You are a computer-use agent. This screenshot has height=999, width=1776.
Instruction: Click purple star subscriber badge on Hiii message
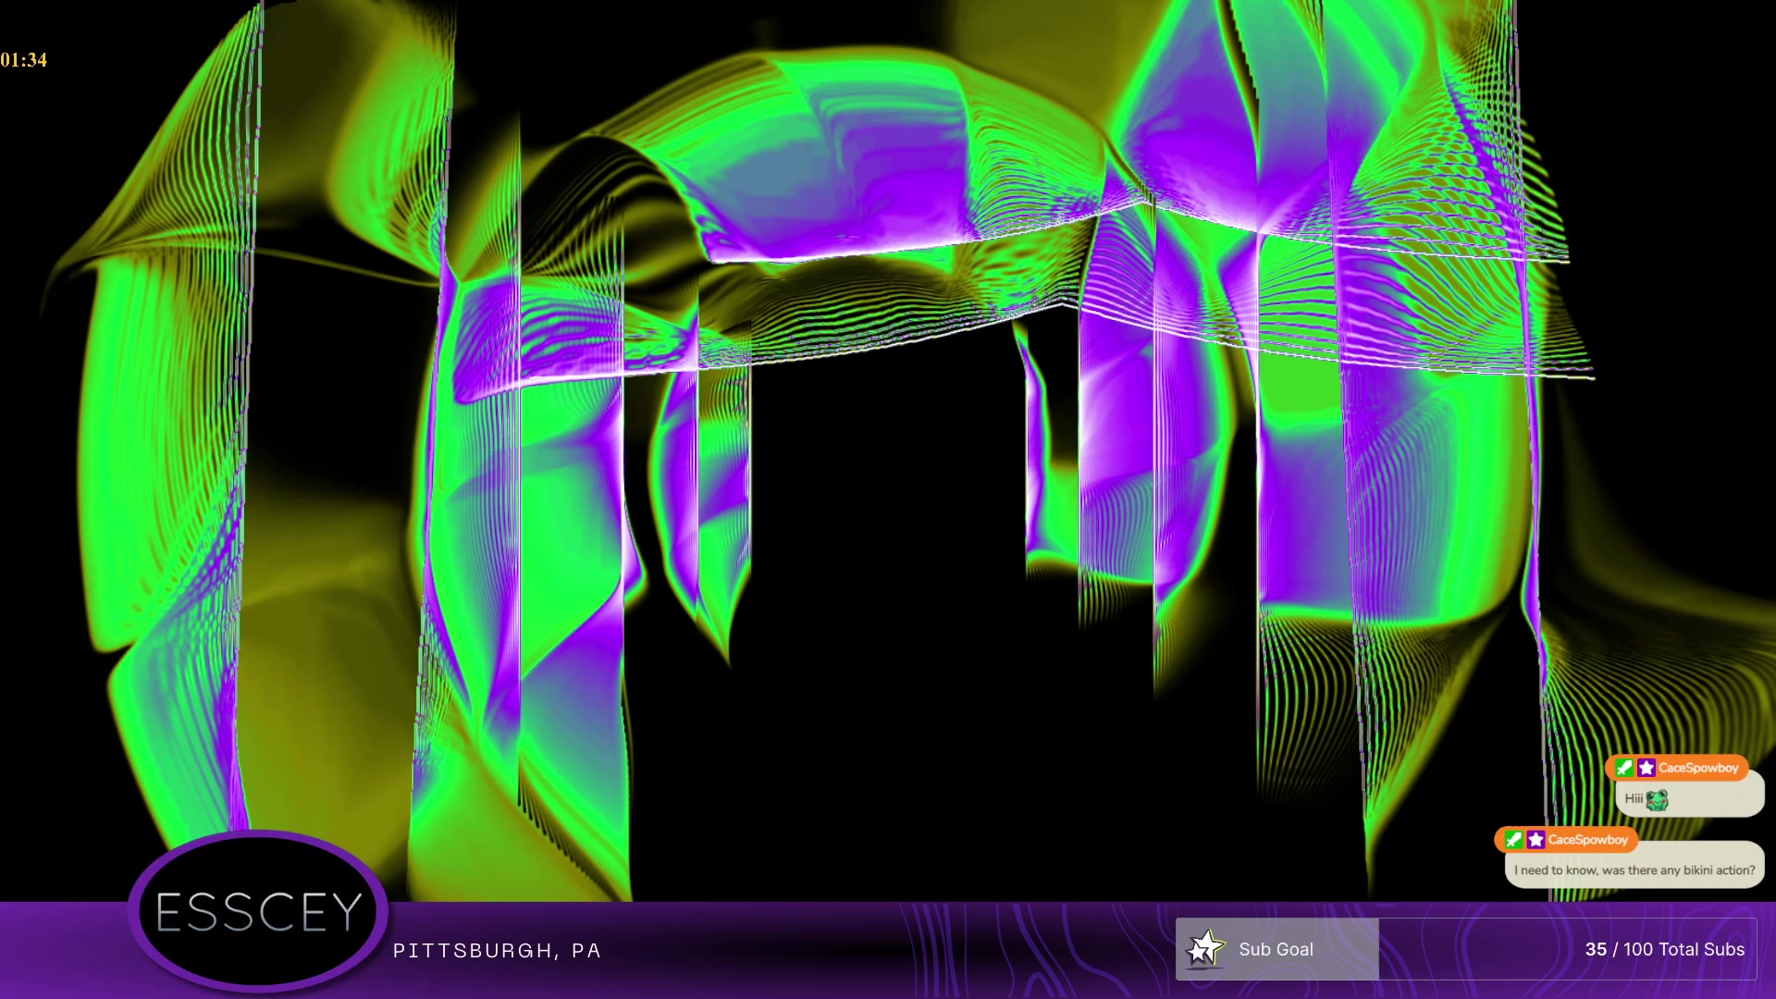1646,768
